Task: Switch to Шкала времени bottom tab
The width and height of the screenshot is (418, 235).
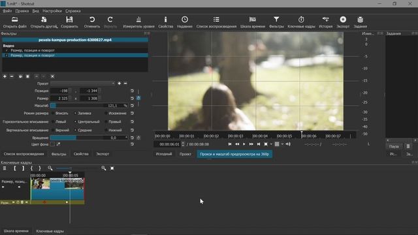Action: (x=16, y=231)
